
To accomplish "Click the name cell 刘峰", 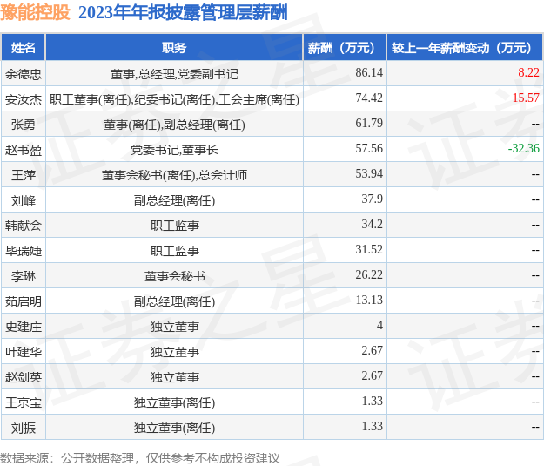I will 24,200.
